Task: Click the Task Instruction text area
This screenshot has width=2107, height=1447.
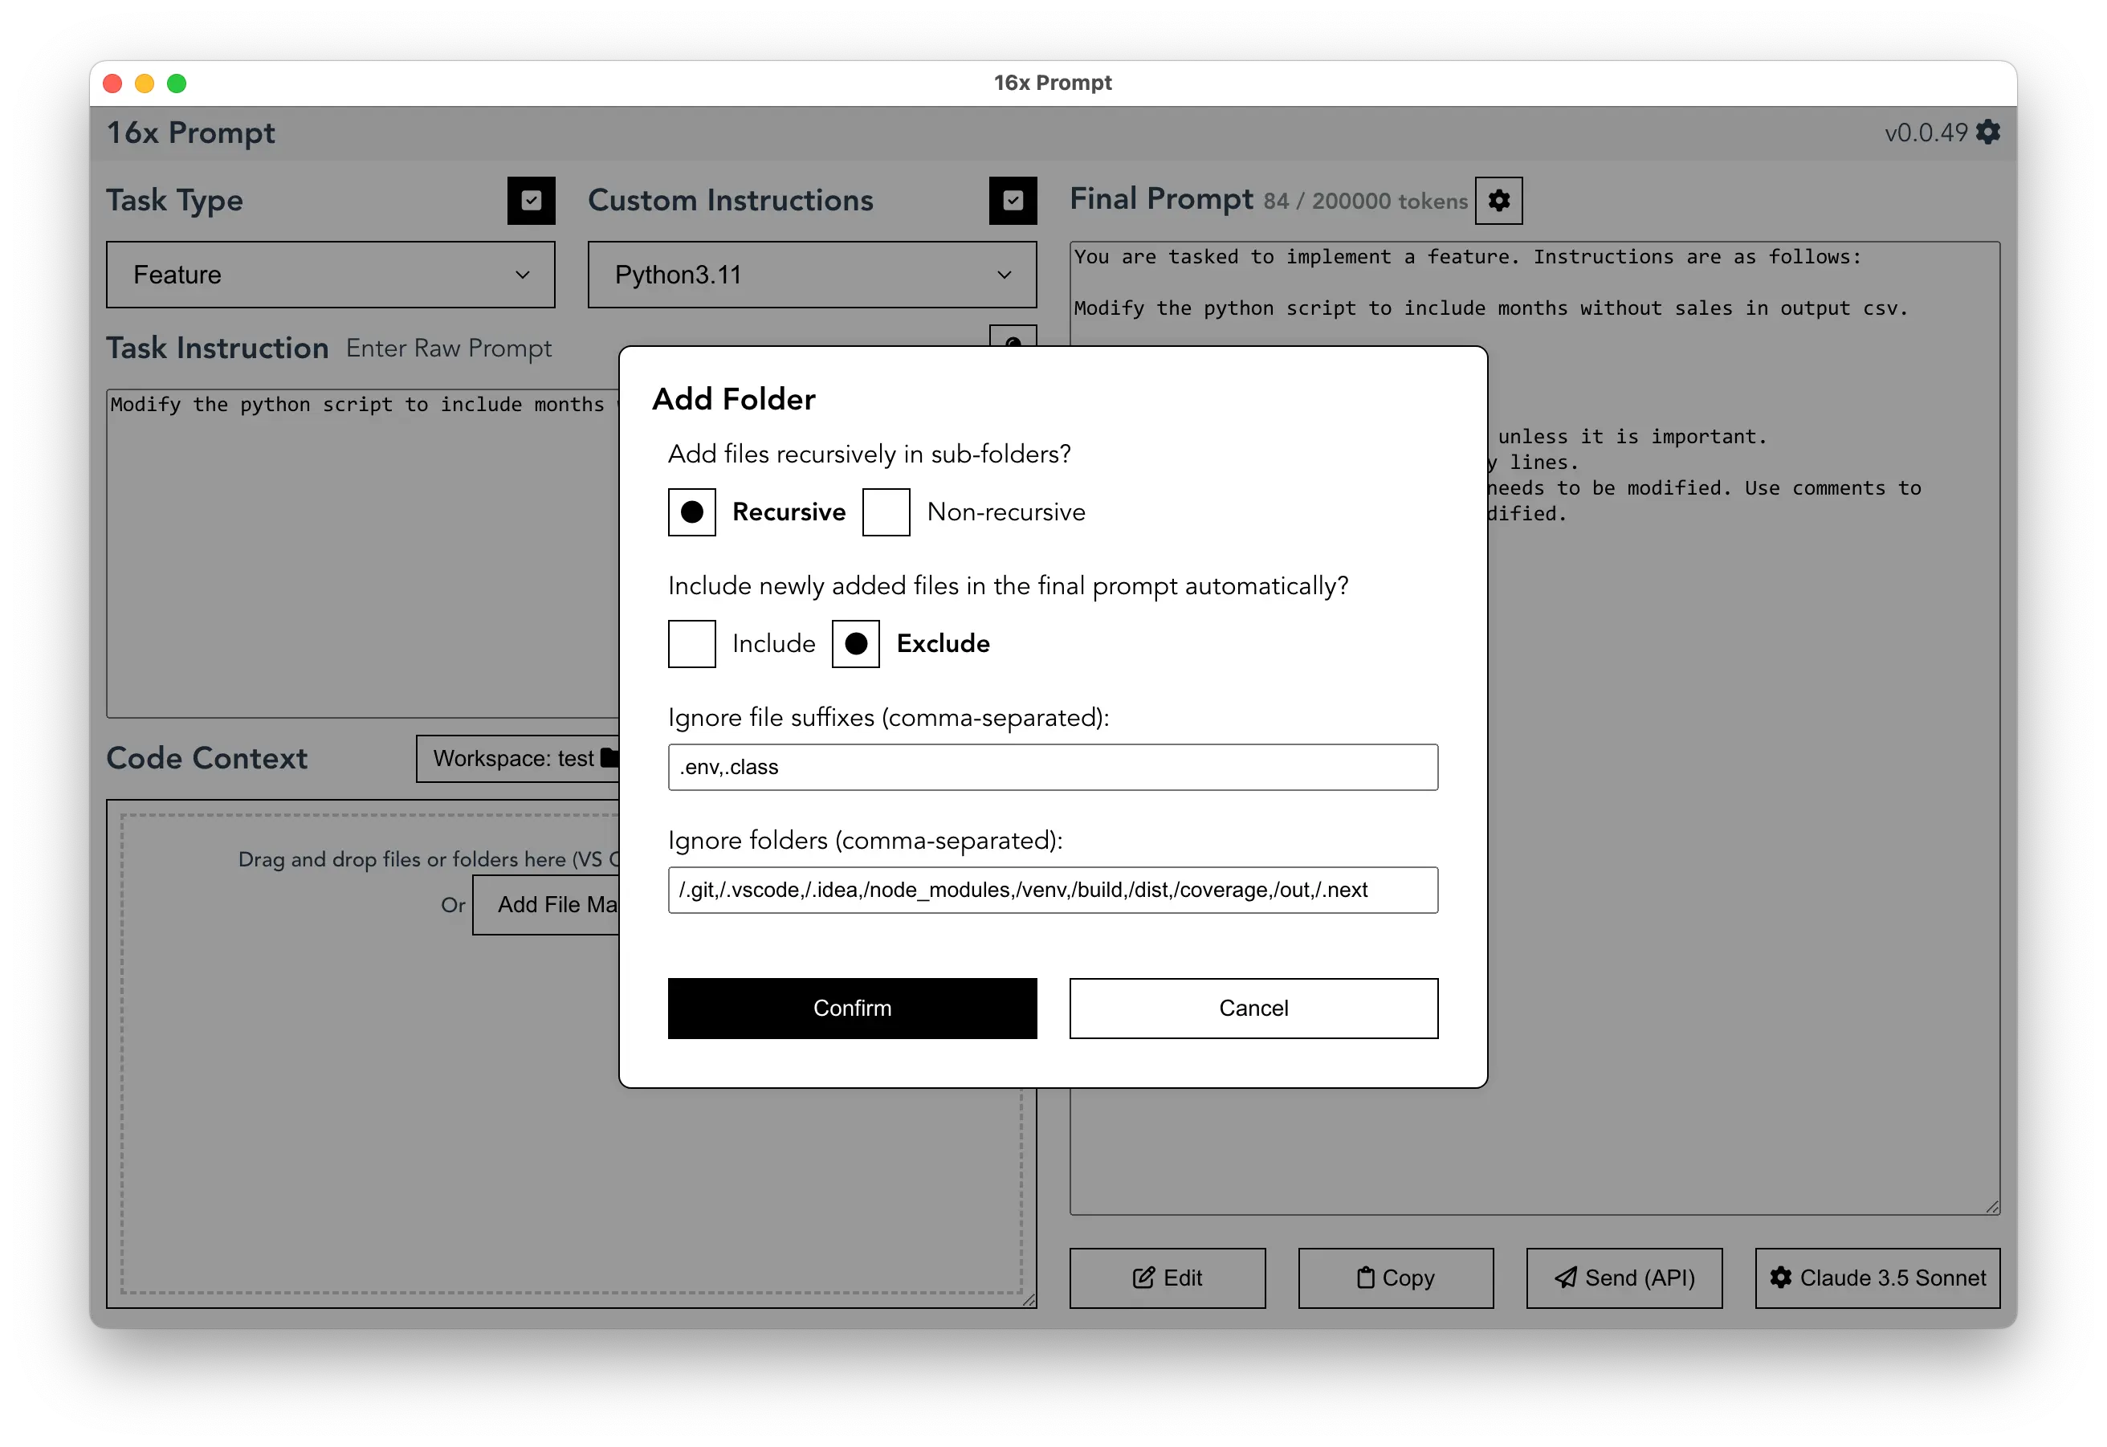Action: point(363,553)
